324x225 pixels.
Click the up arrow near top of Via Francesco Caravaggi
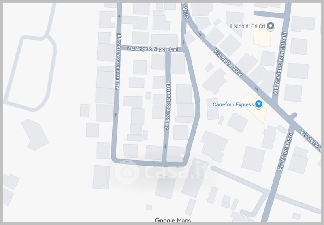click(119, 16)
